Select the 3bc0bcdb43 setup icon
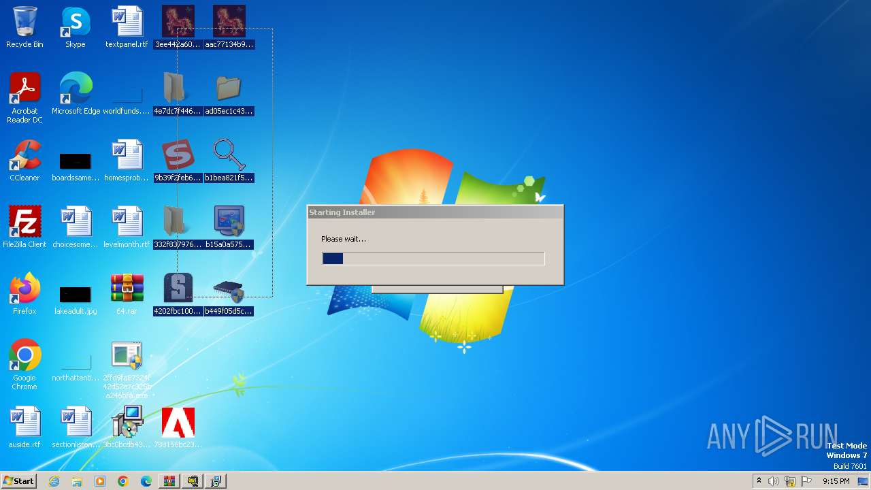 pos(127,427)
